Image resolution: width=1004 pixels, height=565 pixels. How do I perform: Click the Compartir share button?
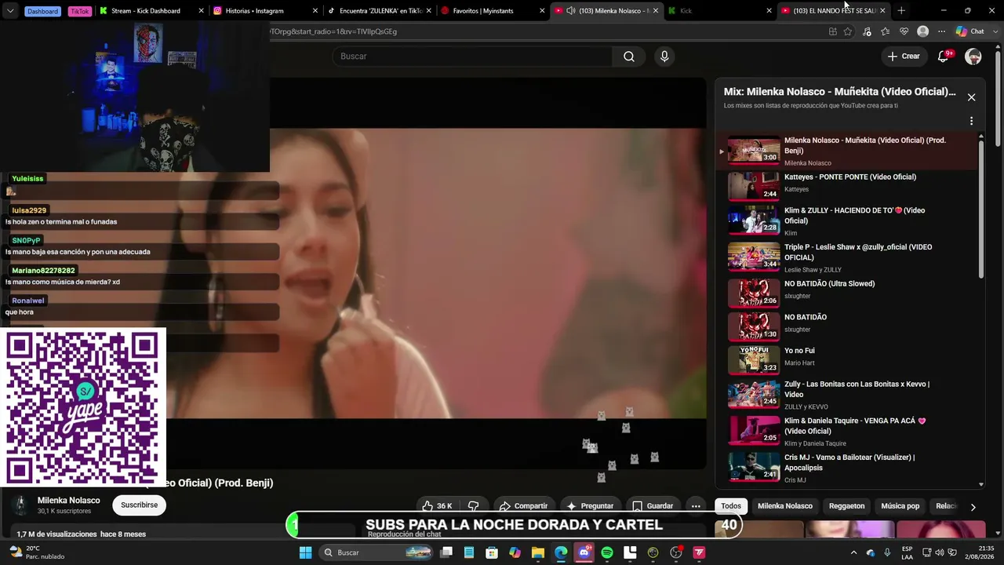coord(523,506)
